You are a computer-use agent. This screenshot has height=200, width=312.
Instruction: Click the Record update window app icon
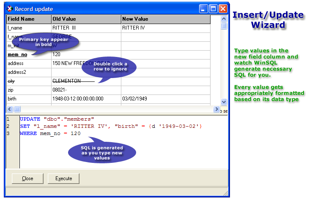tap(10, 9)
